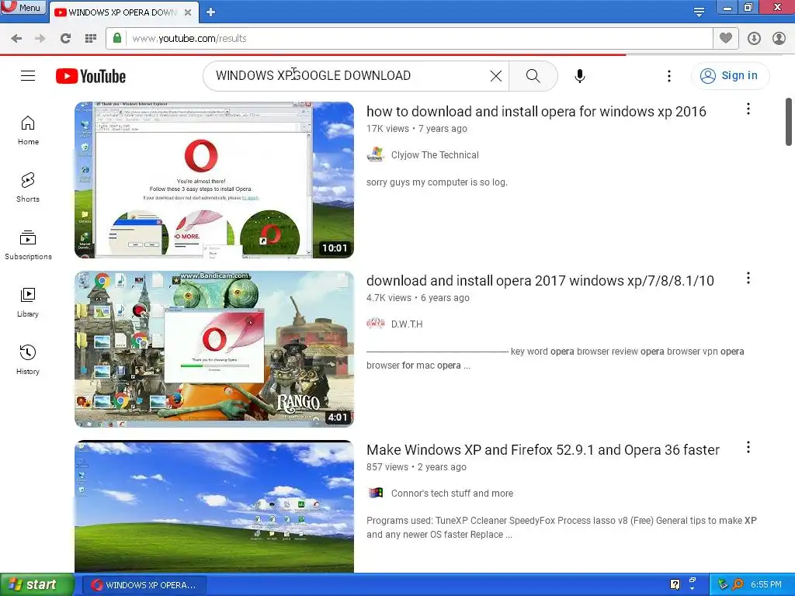795x596 pixels.
Task: Open Home in sidebar
Action: pyautogui.click(x=28, y=130)
